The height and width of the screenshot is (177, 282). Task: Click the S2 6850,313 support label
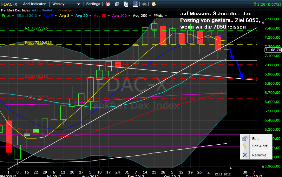click(x=36, y=76)
